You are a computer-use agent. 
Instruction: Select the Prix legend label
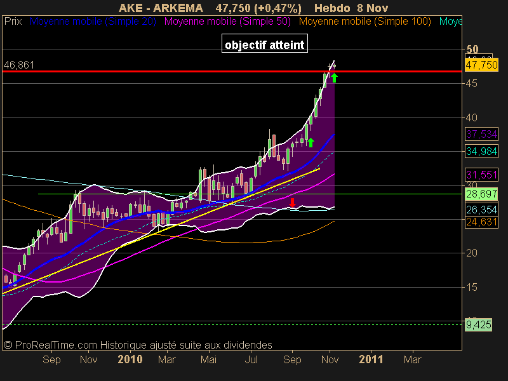(13, 22)
